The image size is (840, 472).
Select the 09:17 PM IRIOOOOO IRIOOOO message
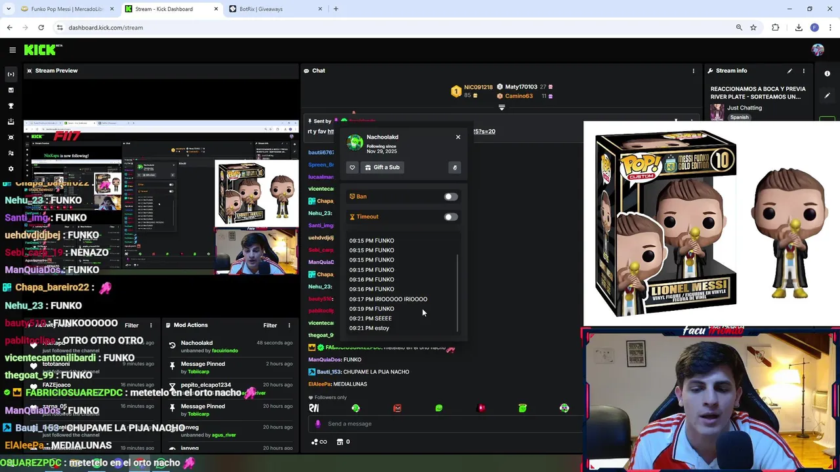coord(388,299)
